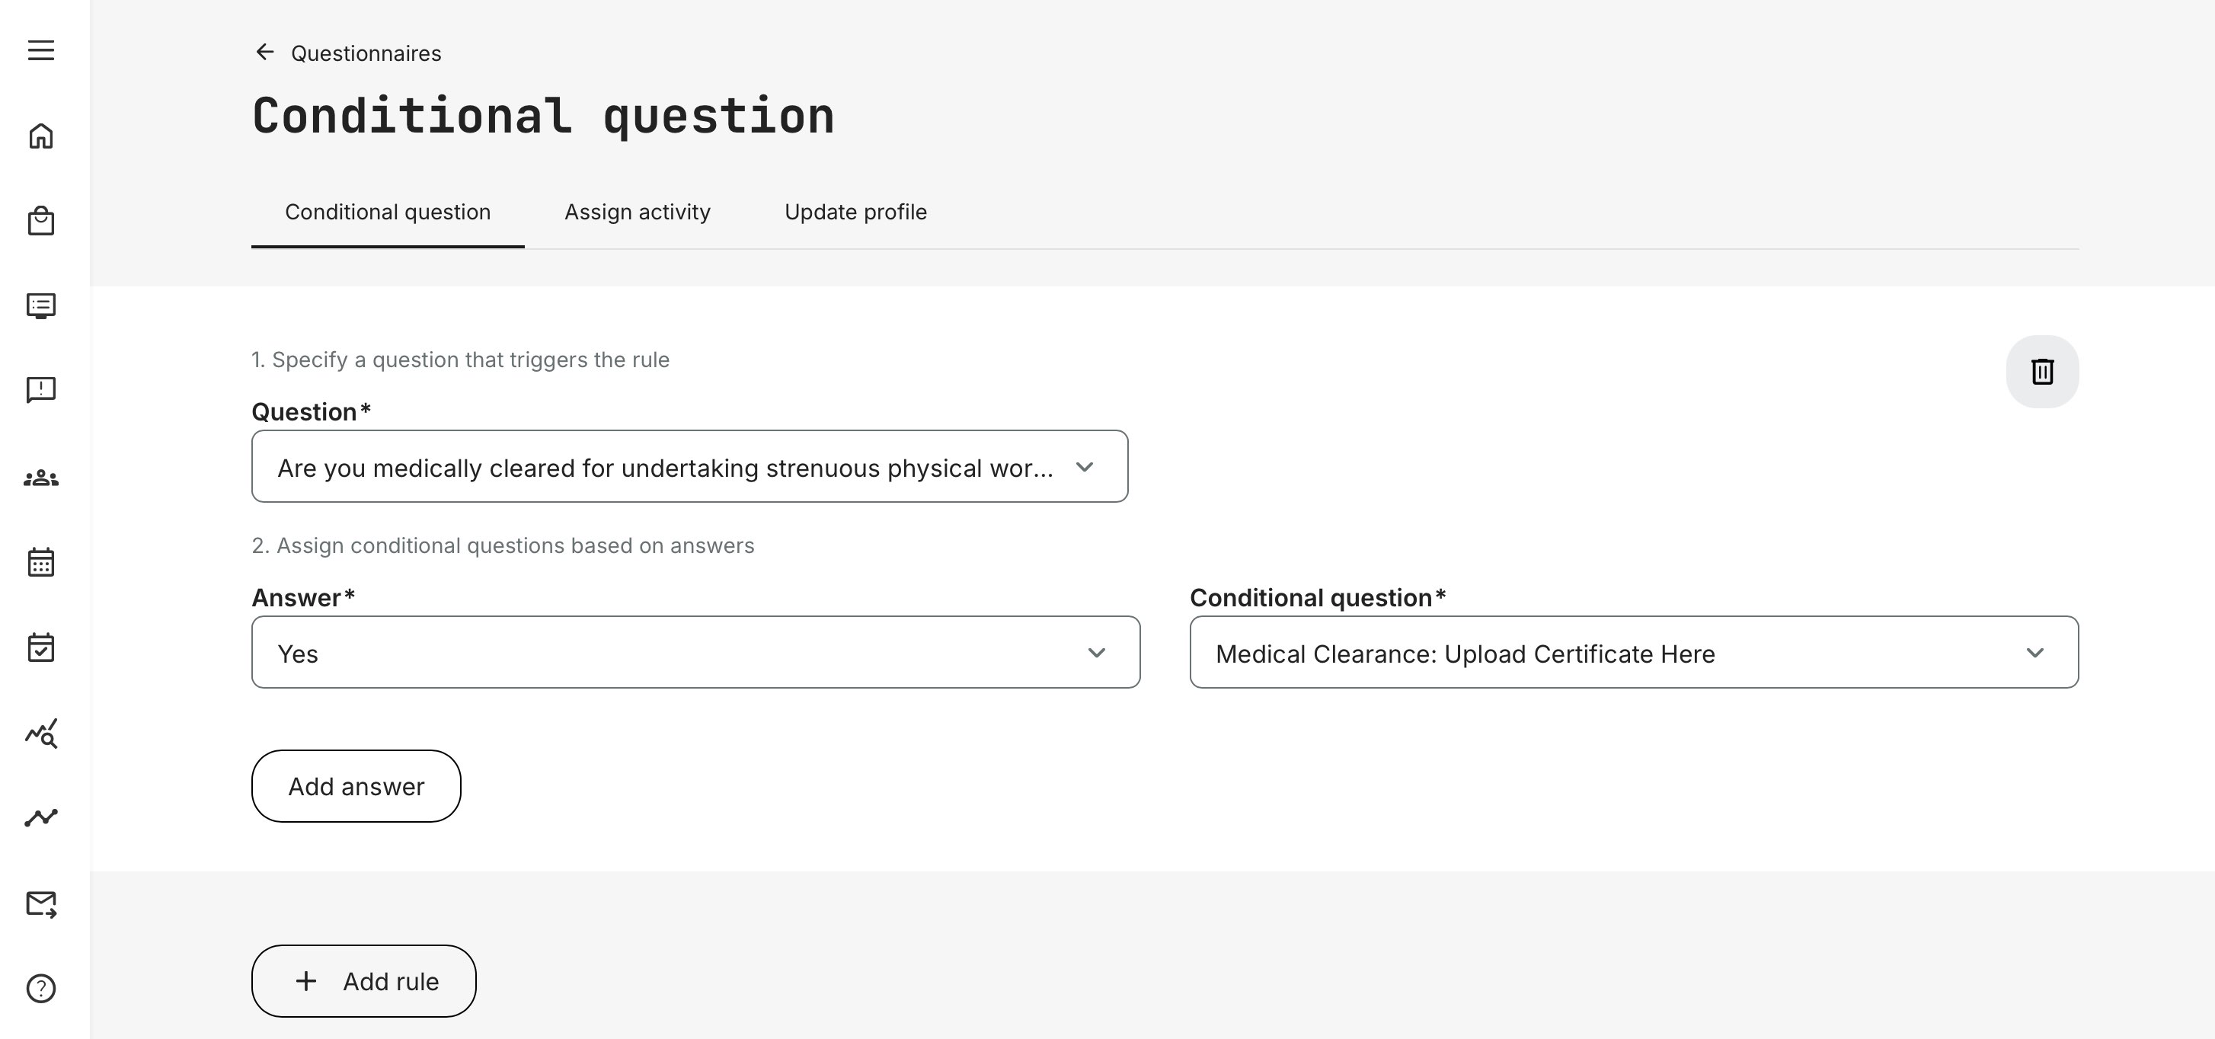Open the scheduled tasks sidebar icon
2215x1039 pixels.
tap(40, 647)
